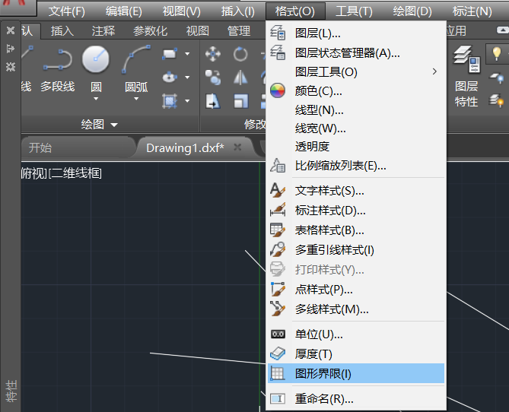Select the Mirror tool in 修改 panel
Image resolution: width=509 pixels, height=412 pixels.
[x=240, y=78]
